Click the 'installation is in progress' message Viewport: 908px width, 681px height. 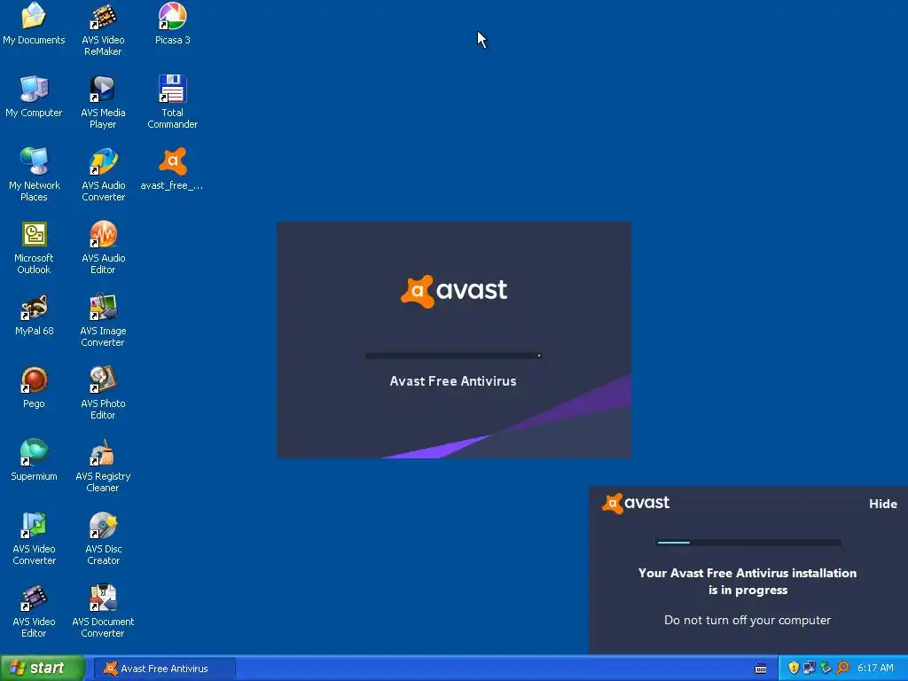[x=747, y=582]
